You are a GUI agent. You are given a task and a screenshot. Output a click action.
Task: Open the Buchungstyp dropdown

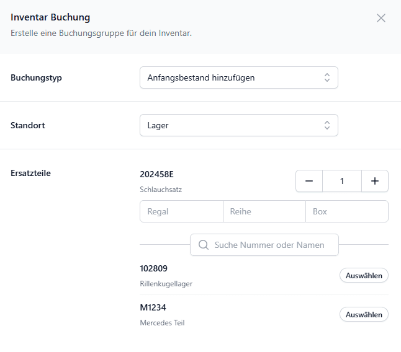[x=239, y=77]
